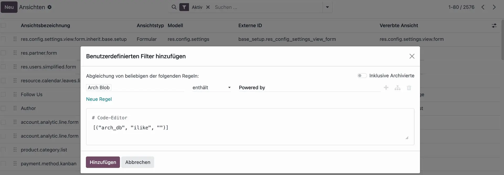504x175 pixels.
Task: Sort by Ansichtsbezeichnung column header
Action: (45, 26)
